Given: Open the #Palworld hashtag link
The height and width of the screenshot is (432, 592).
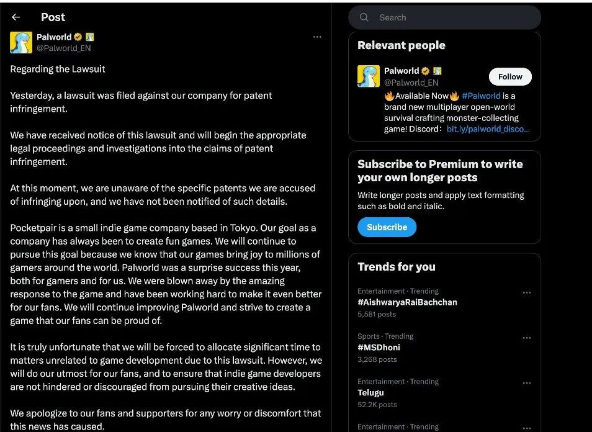Looking at the screenshot, I should 481,96.
